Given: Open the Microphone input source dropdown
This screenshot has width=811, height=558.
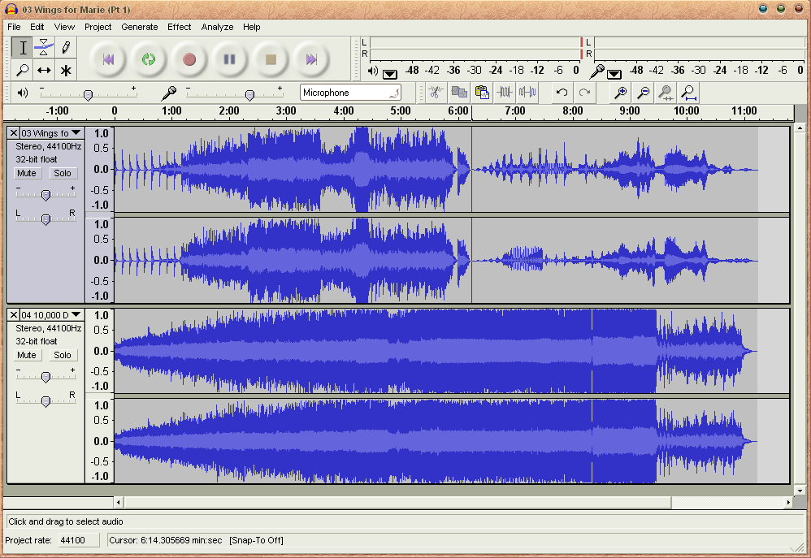Looking at the screenshot, I should [x=350, y=93].
